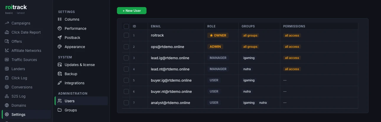Open the Click Date Report page
Screen dimensions: 381x122
26,32
